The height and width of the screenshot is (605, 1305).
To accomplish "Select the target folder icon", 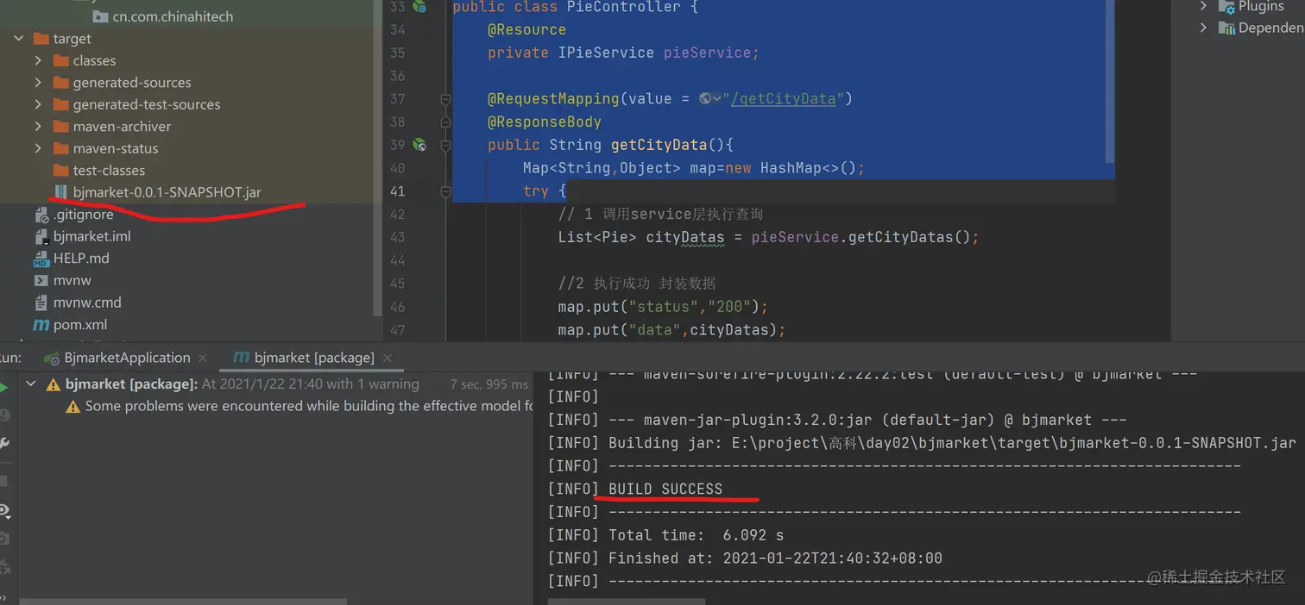I will (41, 39).
